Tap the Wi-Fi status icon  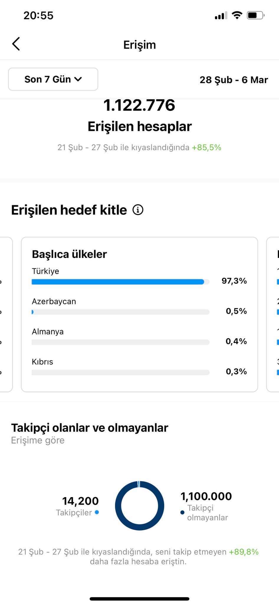pyautogui.click(x=237, y=15)
